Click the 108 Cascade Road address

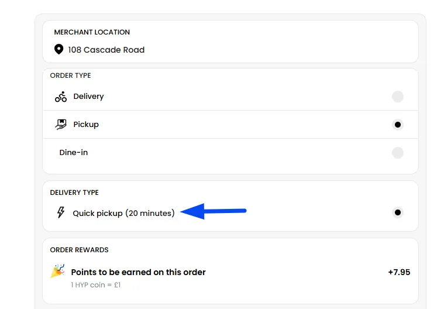pos(106,50)
